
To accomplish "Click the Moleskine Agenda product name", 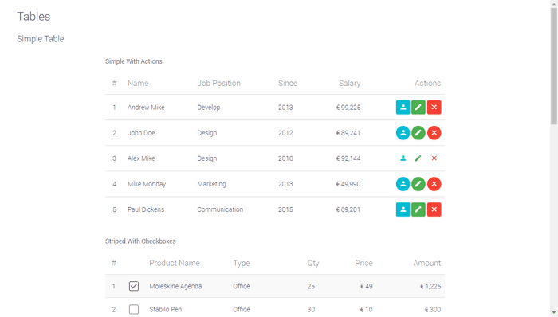I will (175, 286).
